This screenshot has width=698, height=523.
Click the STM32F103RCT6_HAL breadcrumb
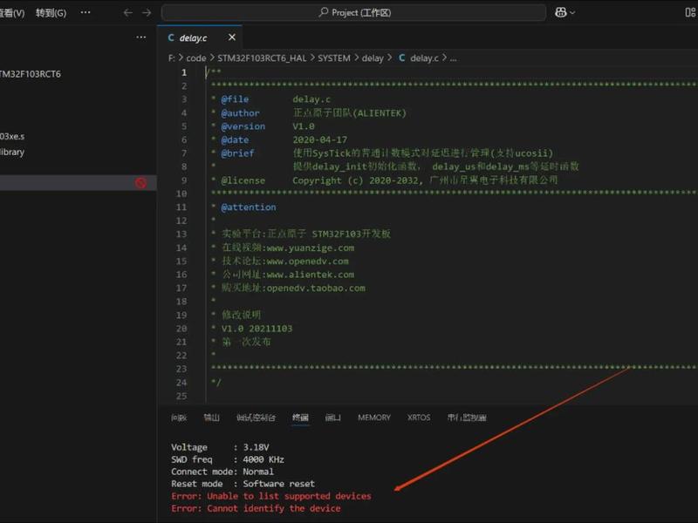click(262, 58)
